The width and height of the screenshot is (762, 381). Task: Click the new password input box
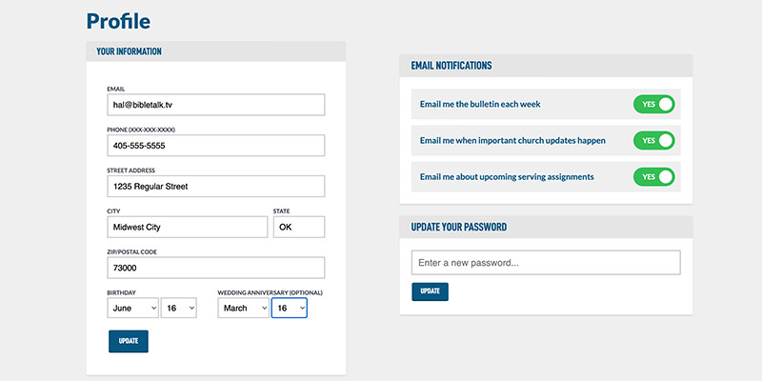(x=546, y=263)
